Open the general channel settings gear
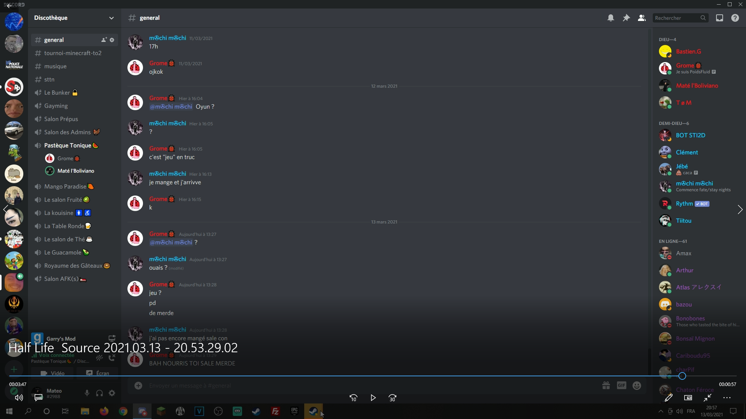This screenshot has height=419, width=746. [x=112, y=40]
